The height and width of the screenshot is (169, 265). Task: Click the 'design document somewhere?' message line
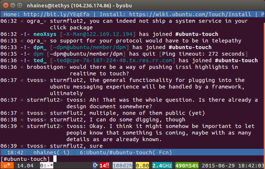click(109, 106)
